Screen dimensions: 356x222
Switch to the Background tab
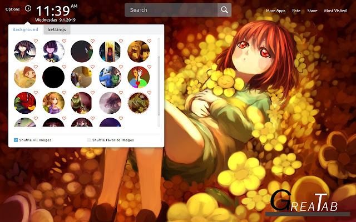(25, 29)
